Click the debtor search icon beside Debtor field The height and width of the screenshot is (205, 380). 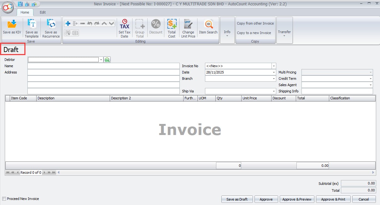pos(107,60)
